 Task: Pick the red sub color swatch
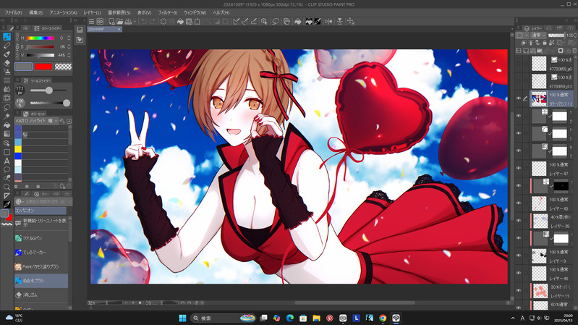(x=43, y=67)
